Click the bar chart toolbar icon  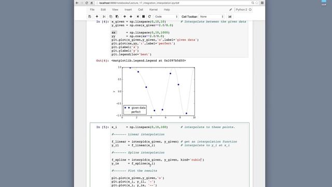230,17
